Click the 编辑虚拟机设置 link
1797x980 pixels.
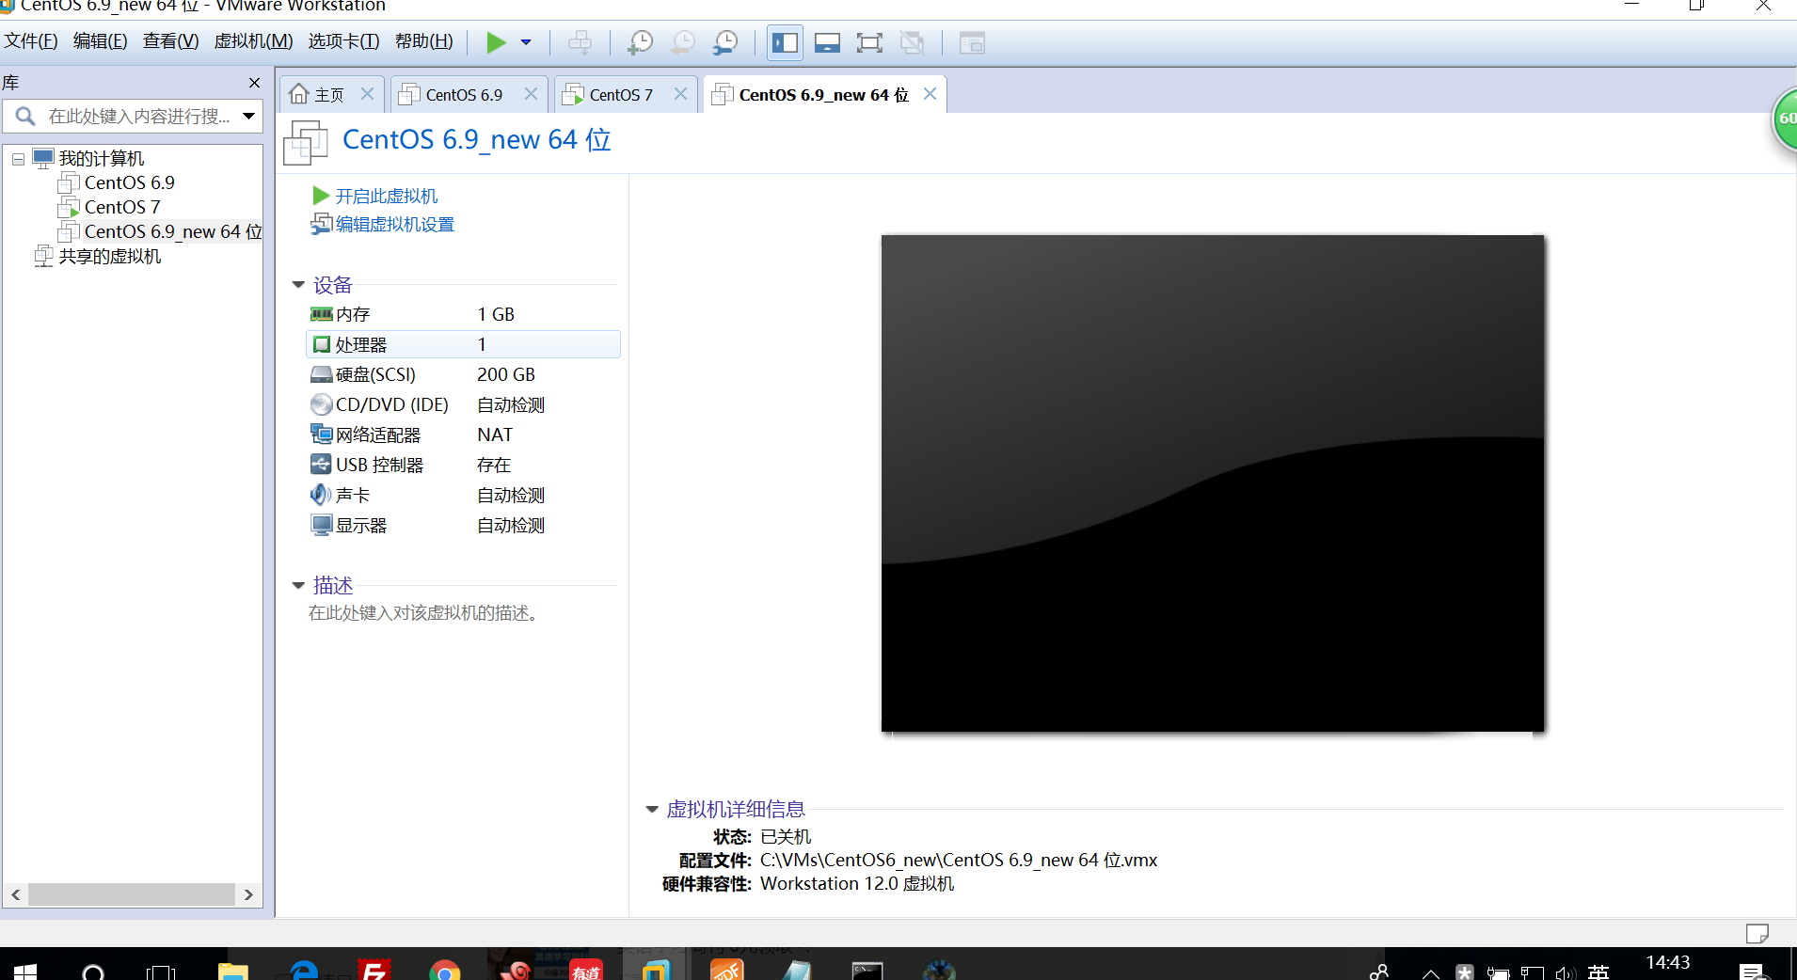(394, 224)
